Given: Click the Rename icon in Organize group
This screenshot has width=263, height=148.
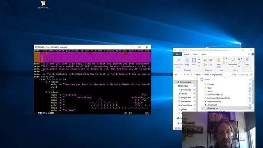Looking at the screenshot, I should point(210,65).
